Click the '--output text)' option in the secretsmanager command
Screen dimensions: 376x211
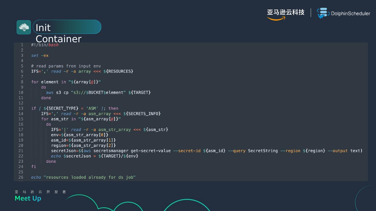(x=345, y=151)
